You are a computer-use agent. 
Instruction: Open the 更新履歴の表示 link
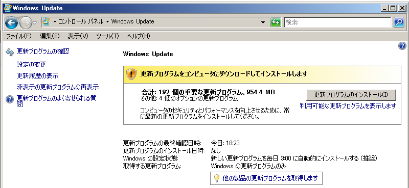[x=37, y=76]
